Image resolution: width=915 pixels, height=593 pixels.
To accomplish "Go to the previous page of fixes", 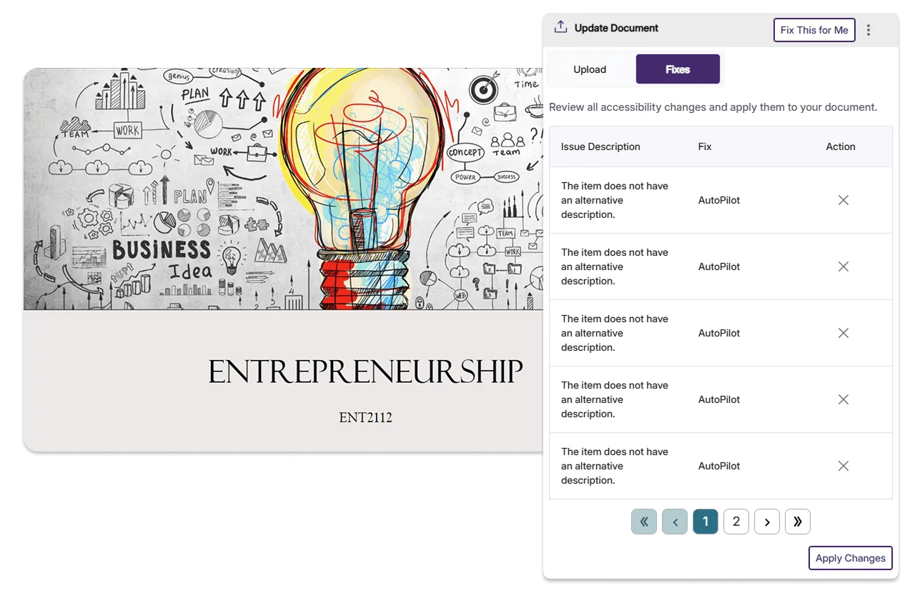I will pos(675,522).
